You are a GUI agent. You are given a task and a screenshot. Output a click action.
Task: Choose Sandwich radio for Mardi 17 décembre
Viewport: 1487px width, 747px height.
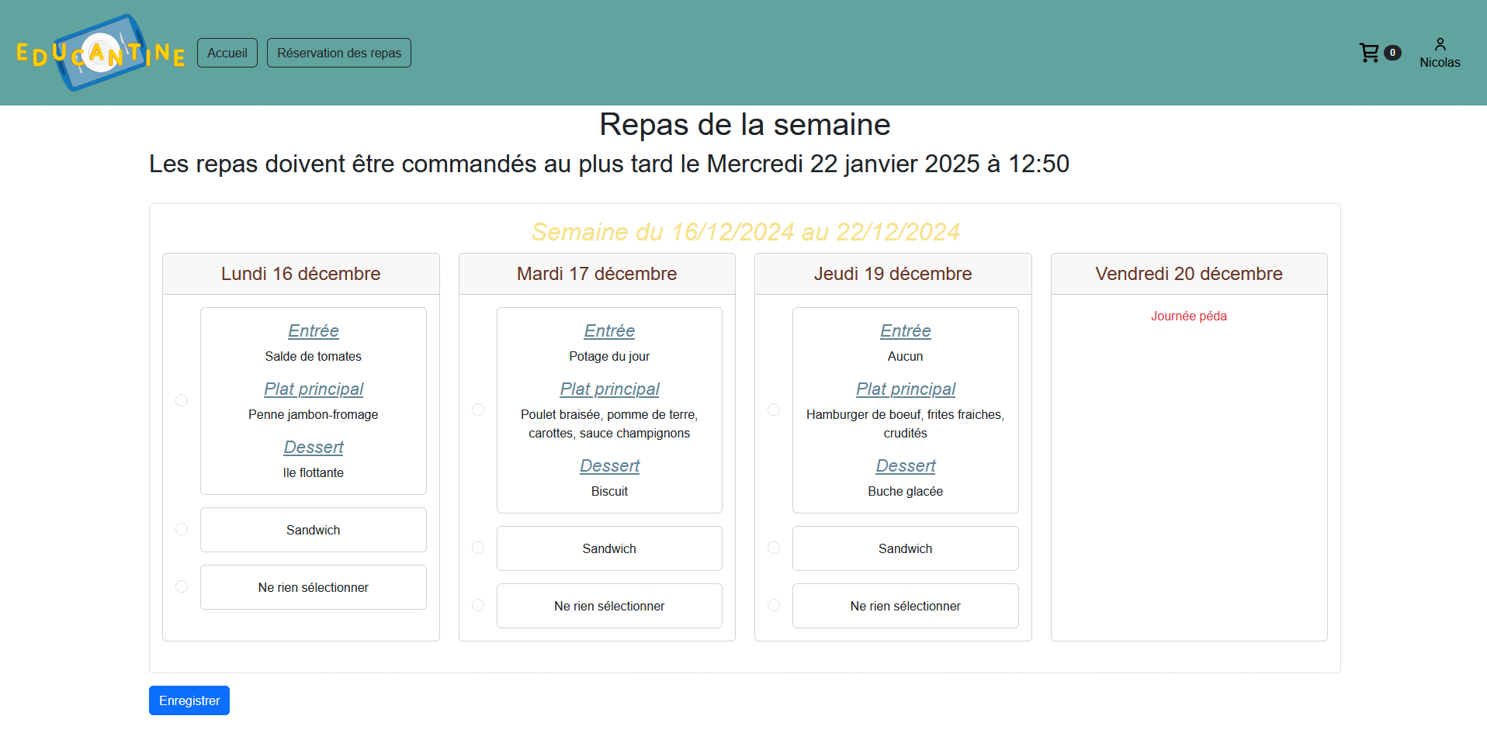478,548
